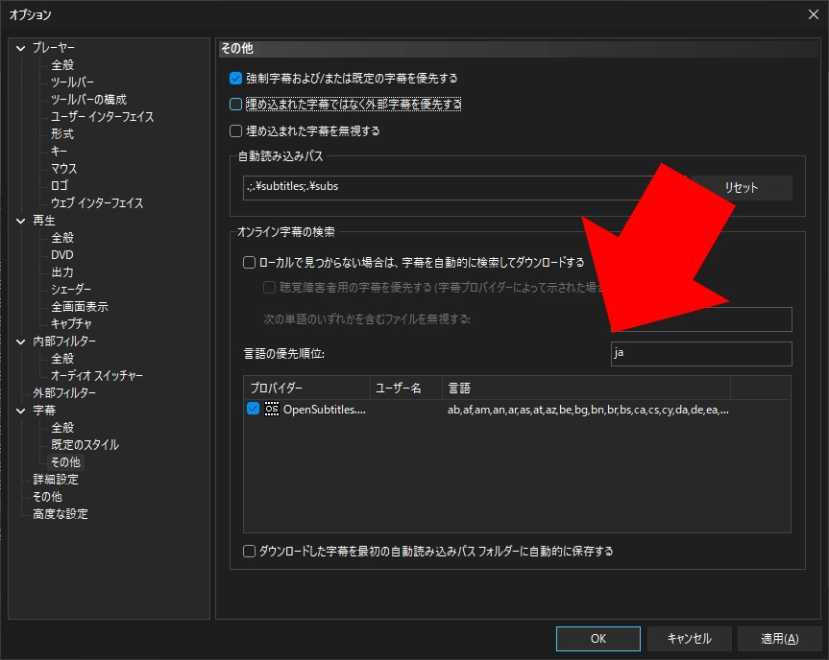Open ウェブ インターフェイス settings
The height and width of the screenshot is (660, 829).
pos(97,203)
